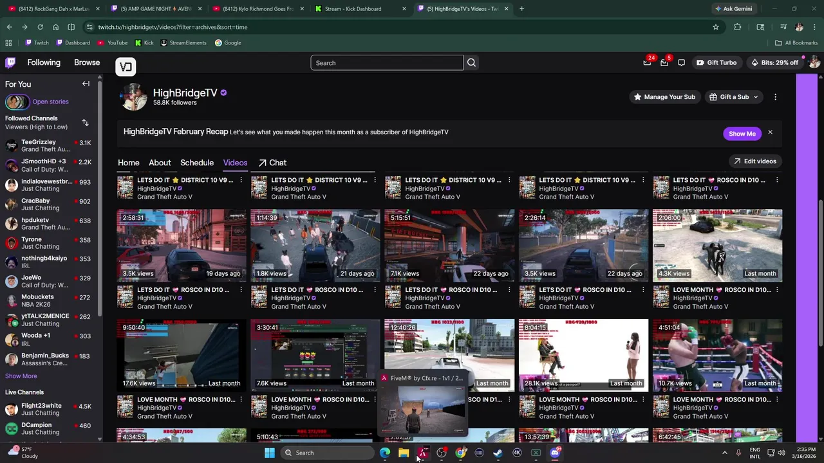Open the StreamElements bookmark
Viewport: 824px width, 463px height.
[183, 42]
